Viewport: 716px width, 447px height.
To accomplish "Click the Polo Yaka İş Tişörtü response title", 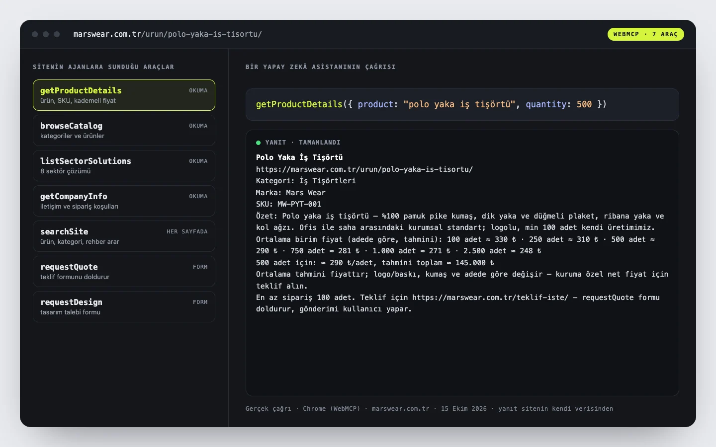I will point(299,157).
